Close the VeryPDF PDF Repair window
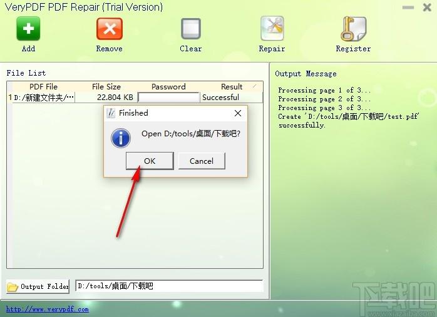 [427, 8]
